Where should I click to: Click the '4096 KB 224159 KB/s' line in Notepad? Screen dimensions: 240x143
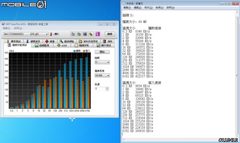tap(138, 128)
